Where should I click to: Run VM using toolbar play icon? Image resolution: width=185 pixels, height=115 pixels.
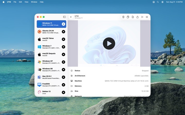click(142, 17)
